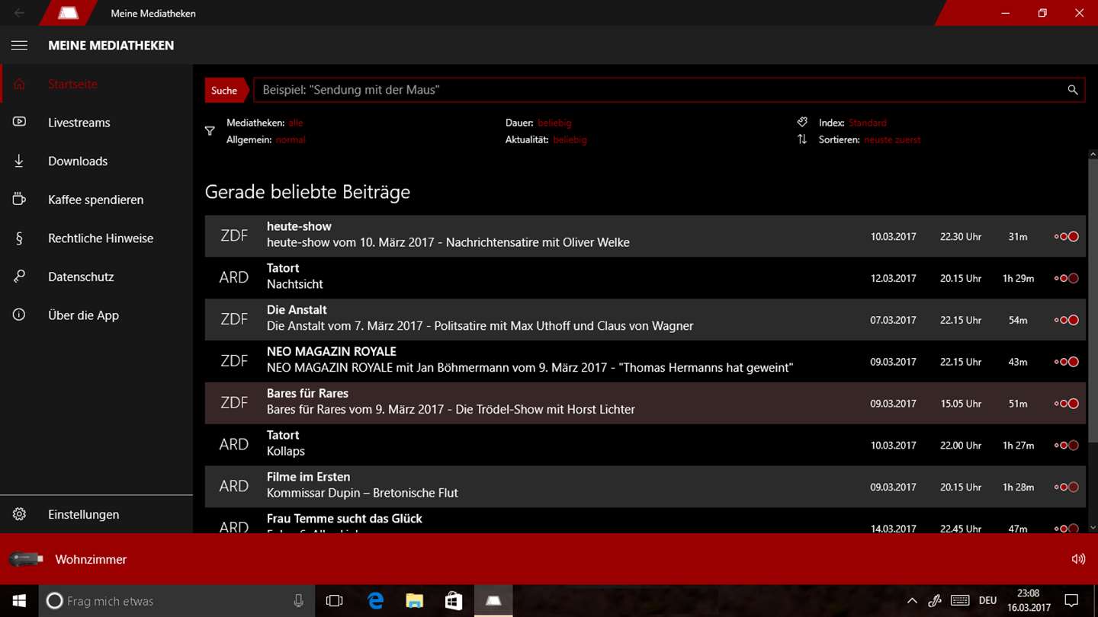This screenshot has height=617, width=1098.
Task: Change the Dauer filter value 'beliebig'
Action: tap(554, 123)
